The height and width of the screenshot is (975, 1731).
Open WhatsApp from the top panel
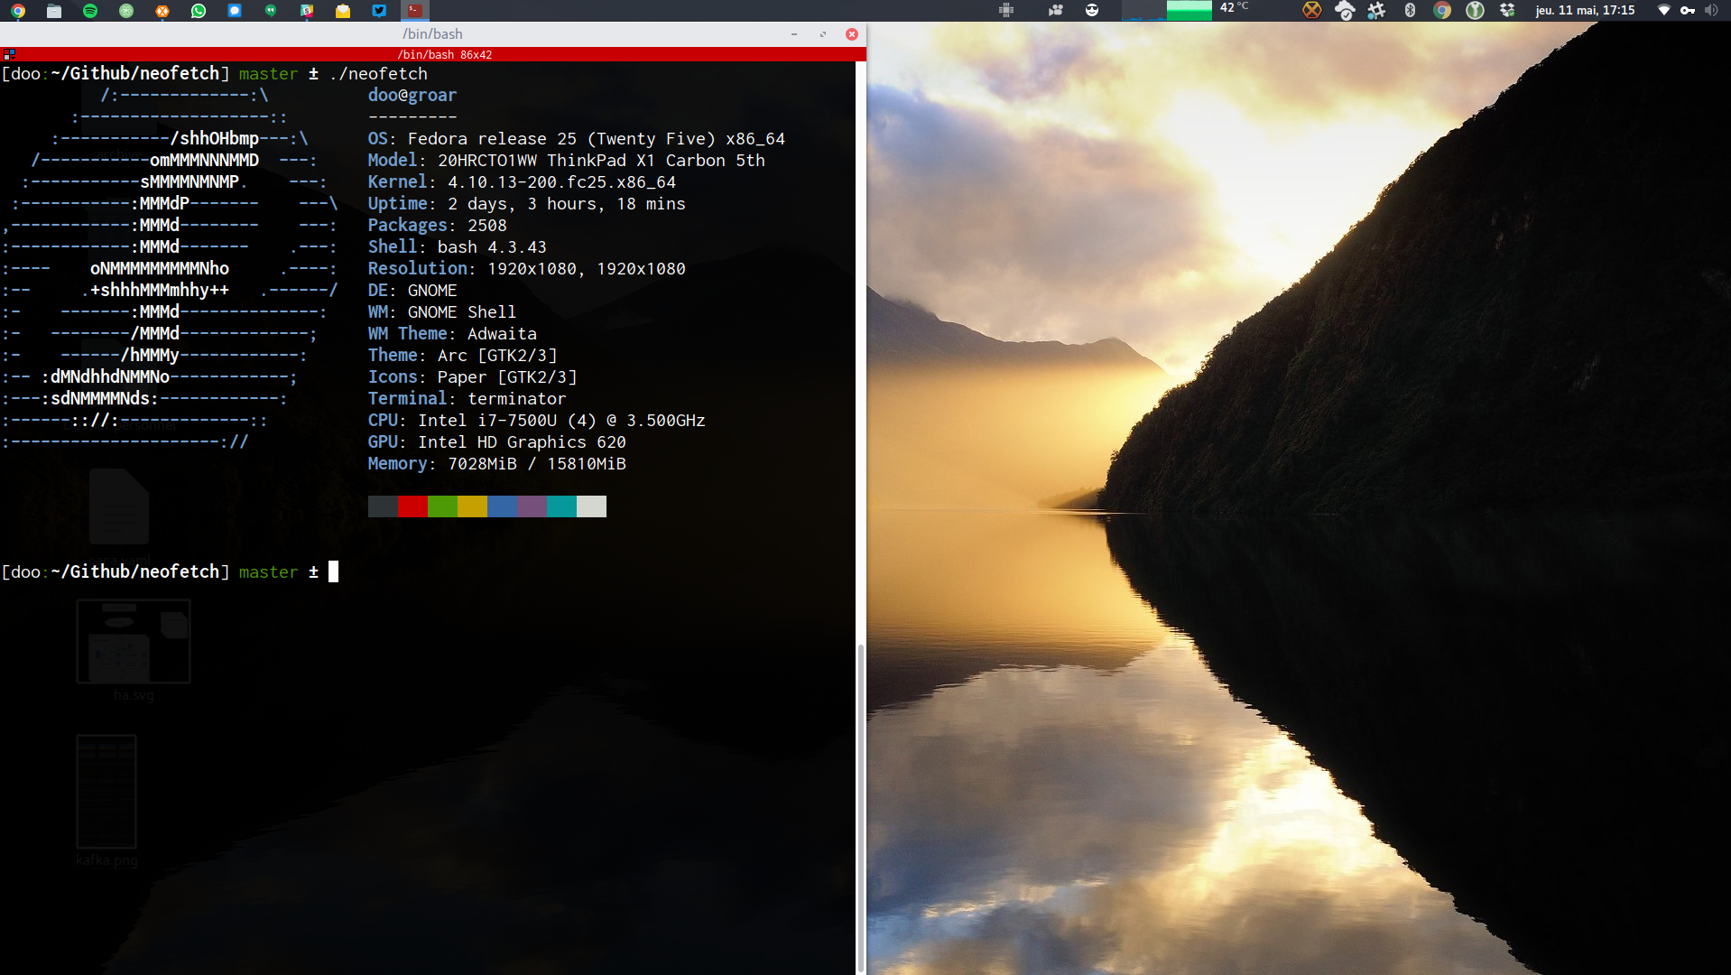pos(199,11)
